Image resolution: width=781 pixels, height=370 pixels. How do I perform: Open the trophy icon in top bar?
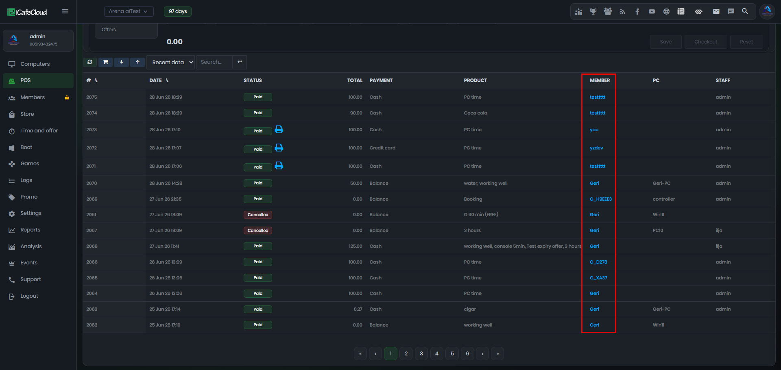pos(593,12)
